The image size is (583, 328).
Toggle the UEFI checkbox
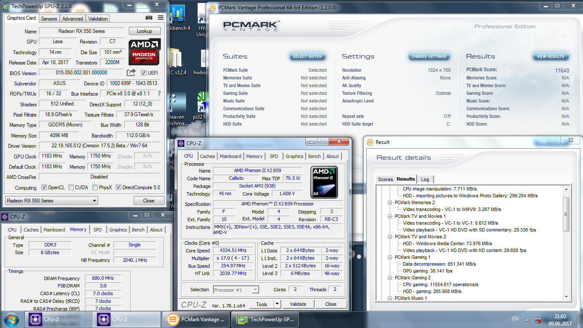click(x=143, y=73)
